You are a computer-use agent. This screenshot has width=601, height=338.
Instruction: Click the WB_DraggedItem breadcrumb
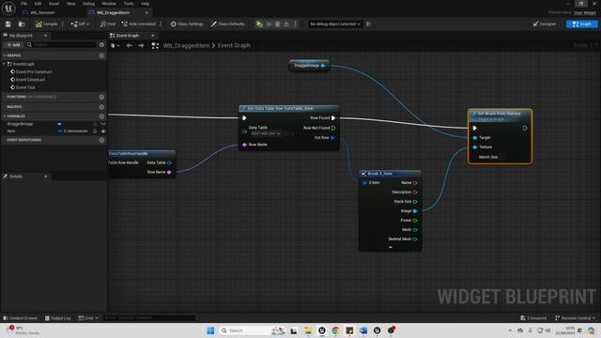(186, 46)
